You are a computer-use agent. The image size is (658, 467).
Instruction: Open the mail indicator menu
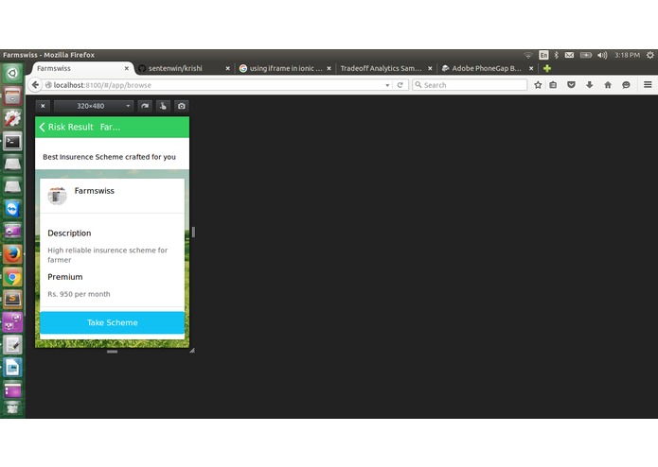[x=569, y=55]
